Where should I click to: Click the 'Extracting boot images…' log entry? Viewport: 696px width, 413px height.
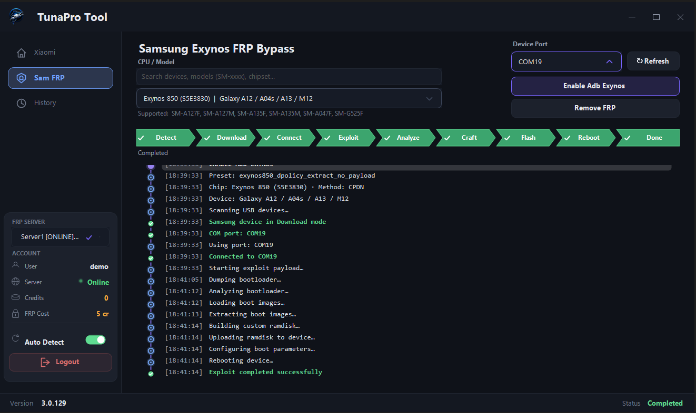[252, 315]
